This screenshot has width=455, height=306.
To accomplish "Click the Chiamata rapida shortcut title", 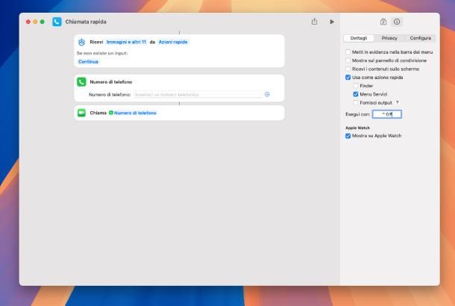I will (x=86, y=22).
